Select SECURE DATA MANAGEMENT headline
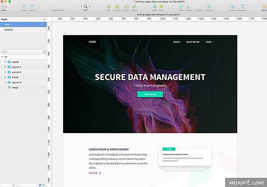Viewport: 267px width, 187px height. click(x=150, y=77)
